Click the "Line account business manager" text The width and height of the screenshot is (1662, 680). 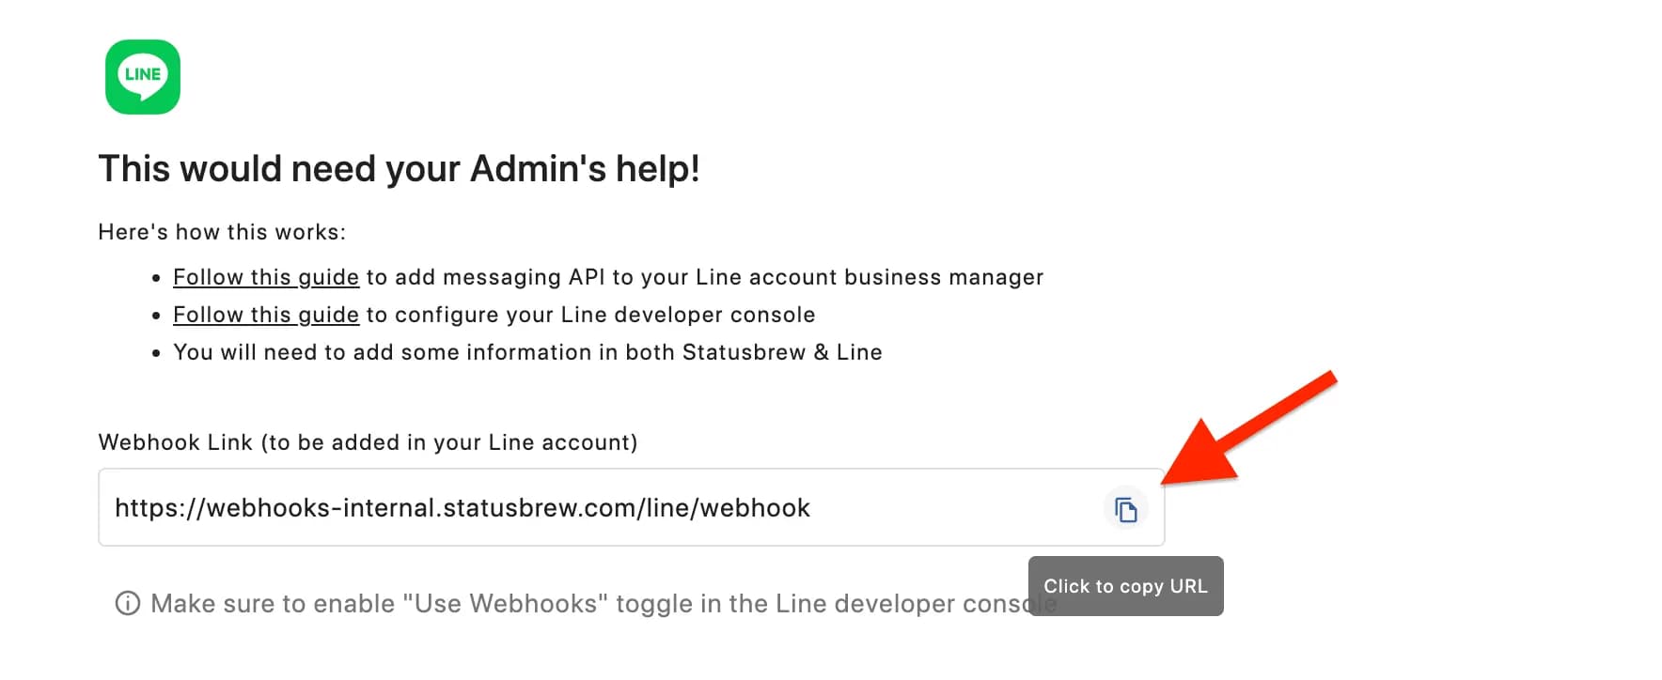(x=869, y=277)
